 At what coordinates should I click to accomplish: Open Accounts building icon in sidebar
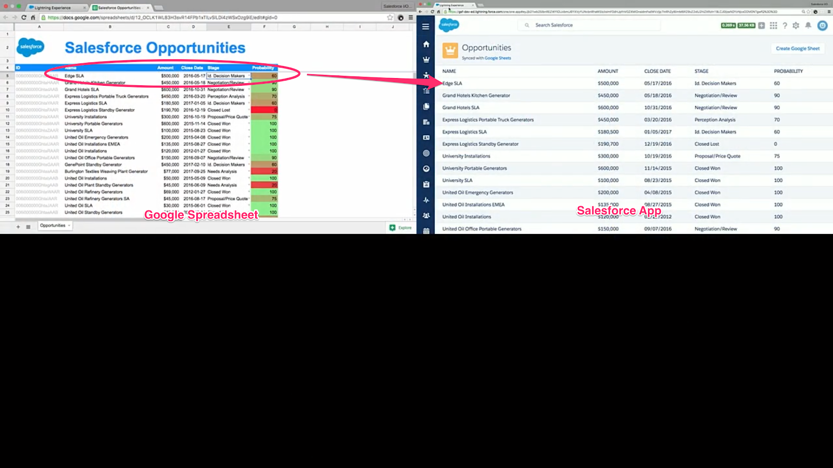click(x=426, y=122)
